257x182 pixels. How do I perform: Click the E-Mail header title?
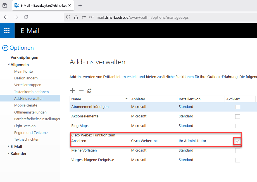pos(30,31)
